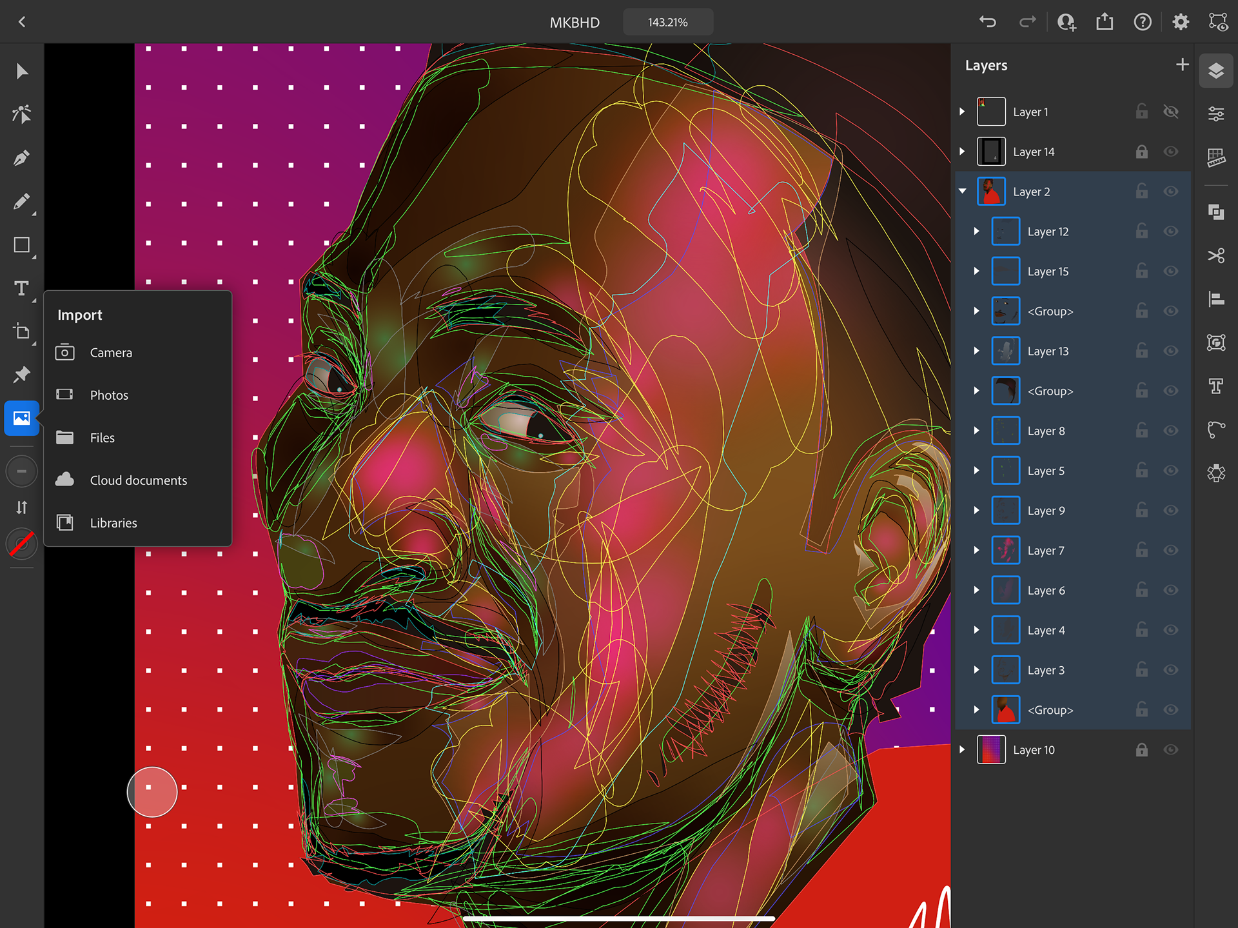Show hidden Layer 1 with eye icon
1238x928 pixels.
1171,112
